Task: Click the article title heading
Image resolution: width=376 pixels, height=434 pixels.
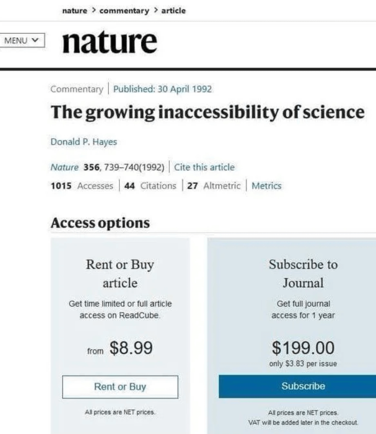Action: (207, 112)
